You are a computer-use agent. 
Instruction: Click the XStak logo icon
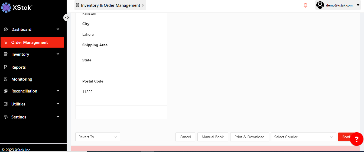point(6,7)
